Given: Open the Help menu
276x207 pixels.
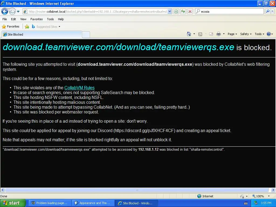Looking at the screenshot, I should [x=61, y=19].
